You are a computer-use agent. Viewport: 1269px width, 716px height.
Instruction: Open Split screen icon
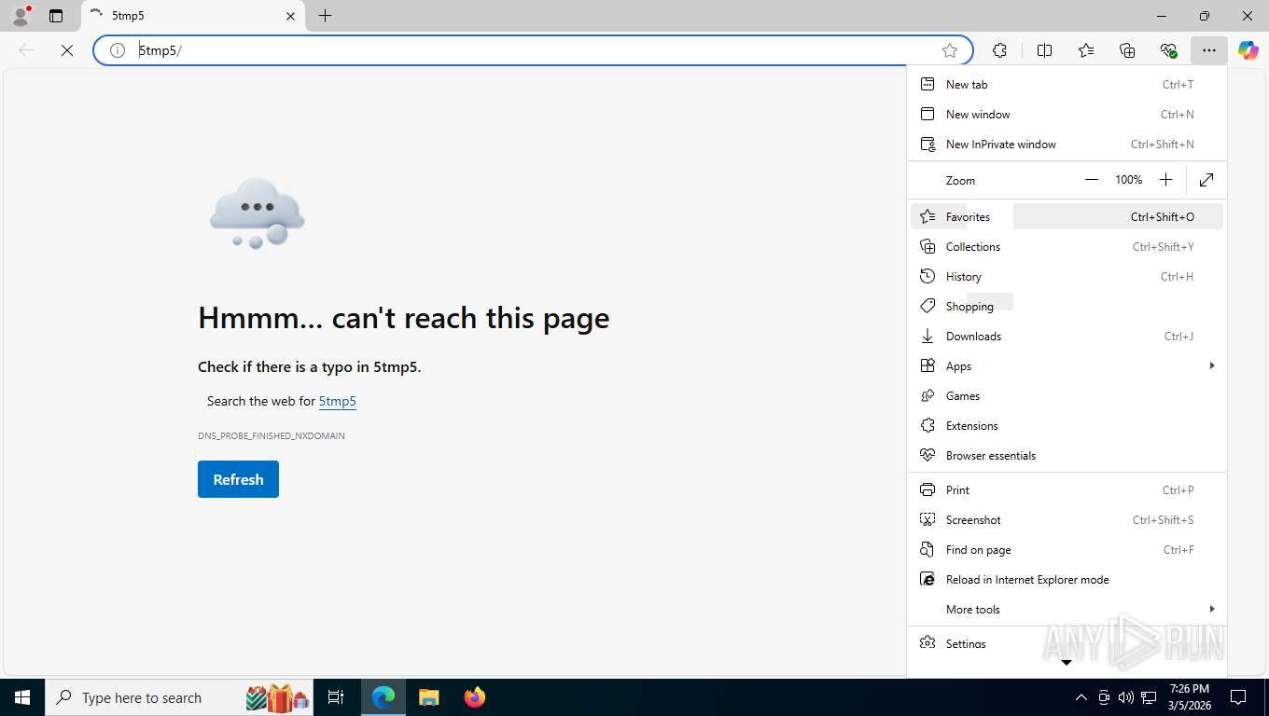1045,50
